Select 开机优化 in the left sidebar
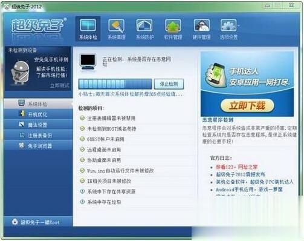Screen dimensions: 304x241 pos(38,114)
